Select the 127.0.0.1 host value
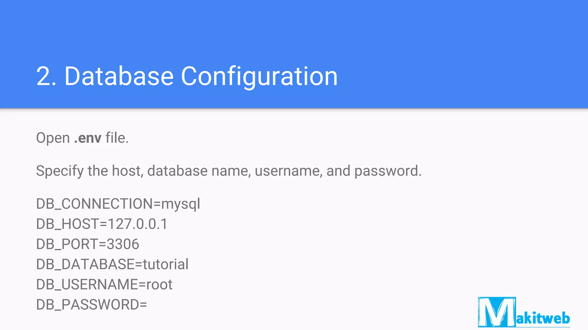The height and width of the screenshot is (330, 588). [138, 224]
